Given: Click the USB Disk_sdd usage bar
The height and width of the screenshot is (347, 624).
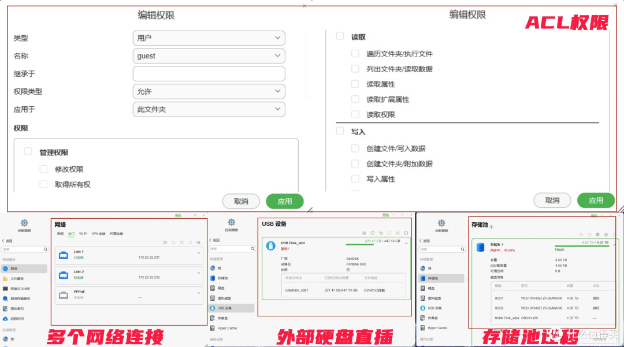Looking at the screenshot, I should (x=373, y=244).
